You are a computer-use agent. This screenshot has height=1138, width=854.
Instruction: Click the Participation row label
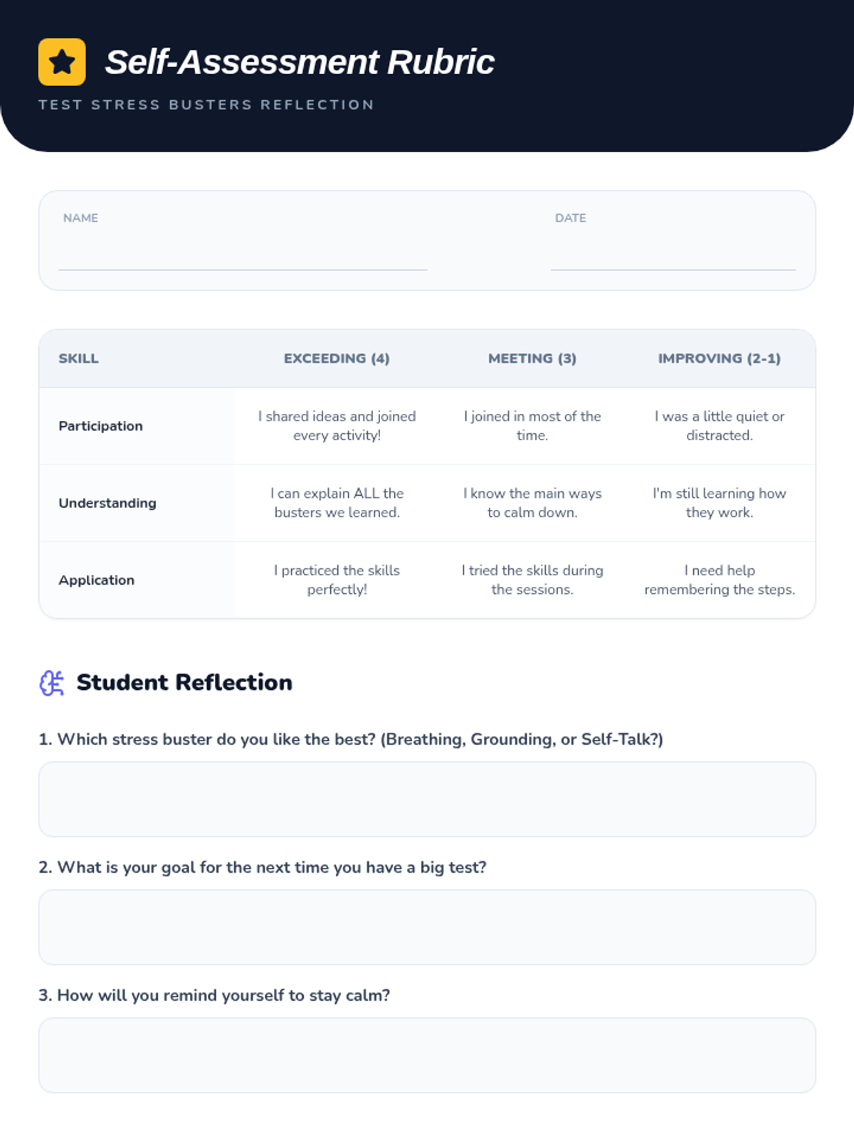click(100, 426)
